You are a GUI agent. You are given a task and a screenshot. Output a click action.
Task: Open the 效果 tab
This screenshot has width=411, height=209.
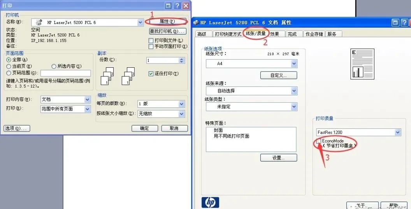point(274,34)
